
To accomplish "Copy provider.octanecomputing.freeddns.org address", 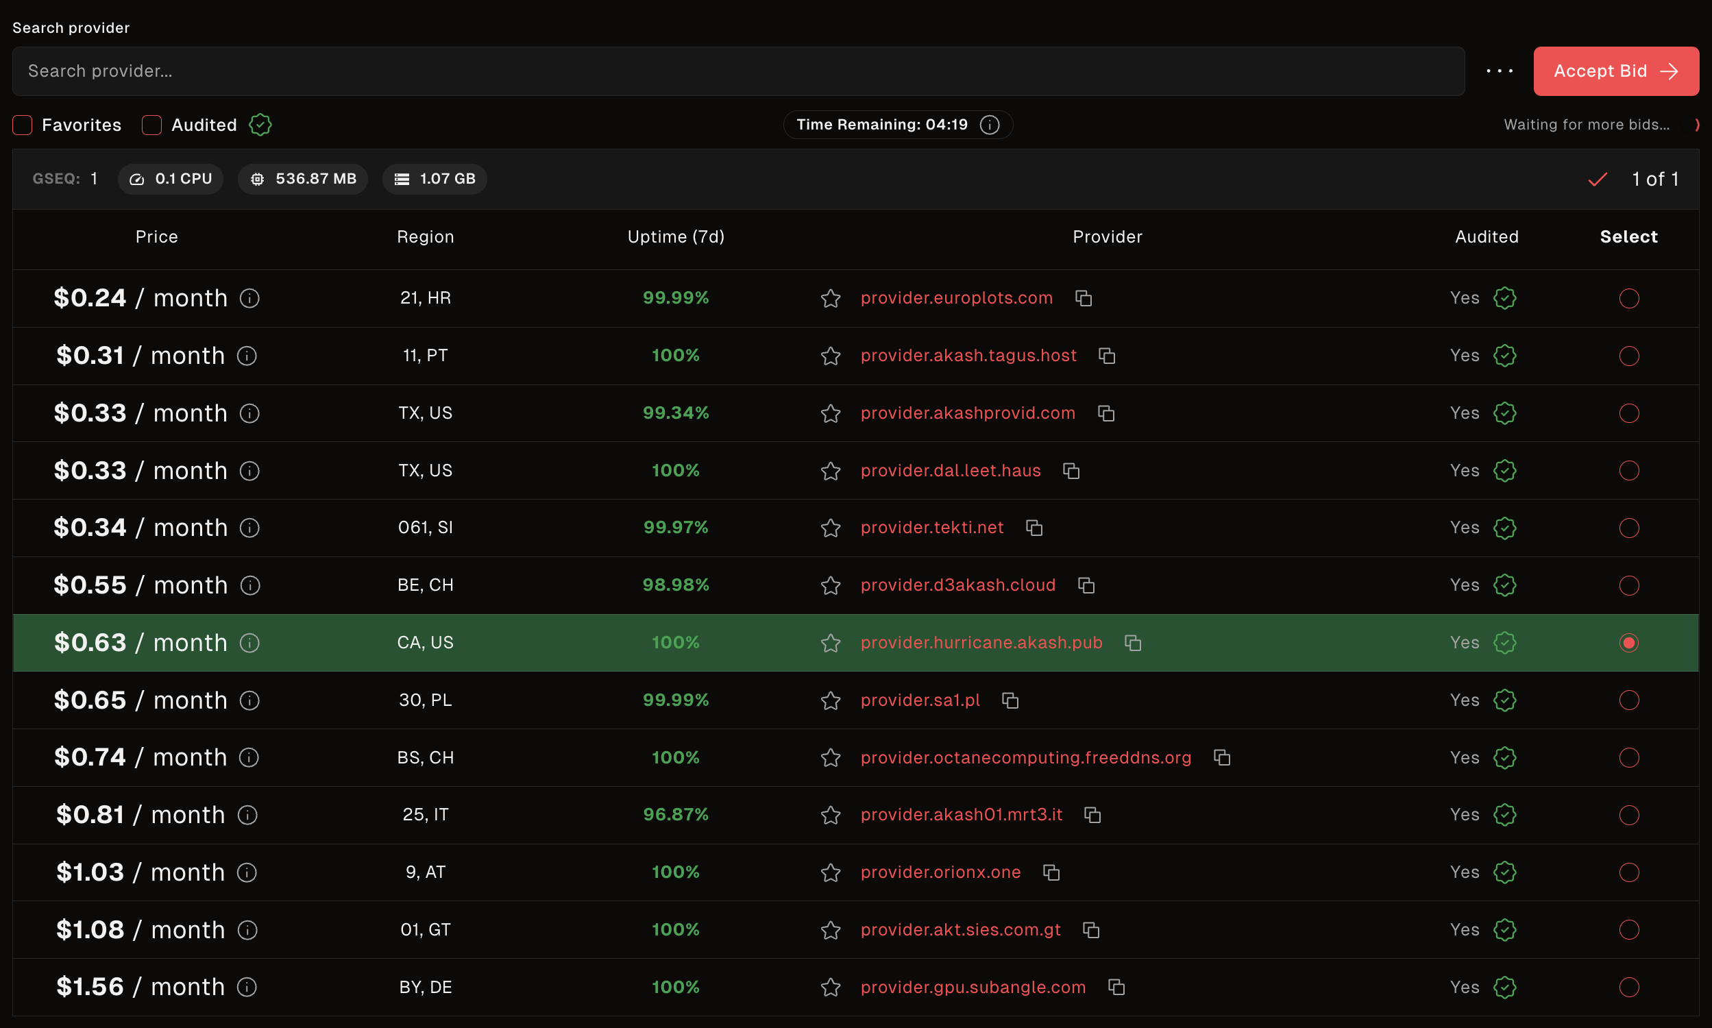I will click(x=1222, y=758).
